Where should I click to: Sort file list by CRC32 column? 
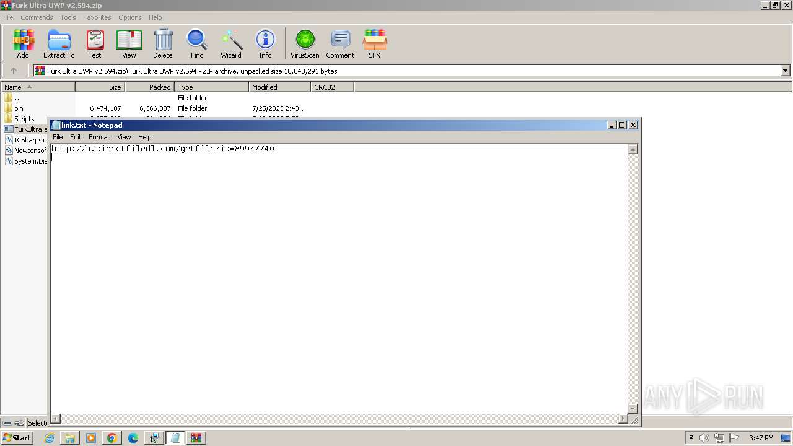333,87
